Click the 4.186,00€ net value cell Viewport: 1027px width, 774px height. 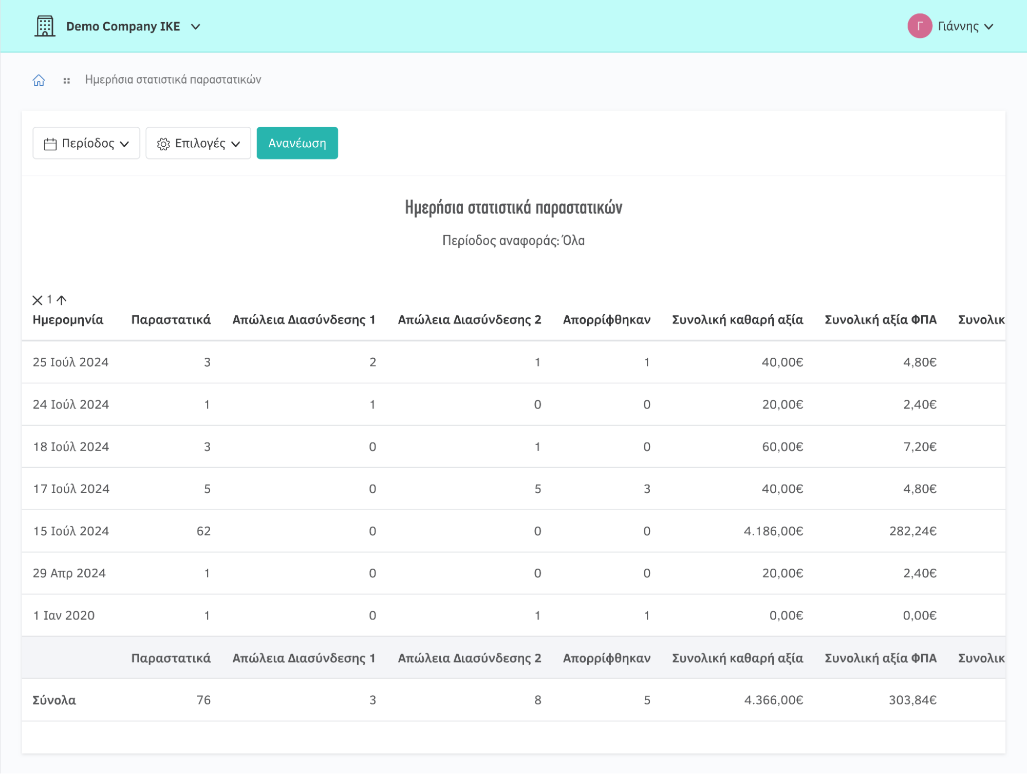point(774,531)
